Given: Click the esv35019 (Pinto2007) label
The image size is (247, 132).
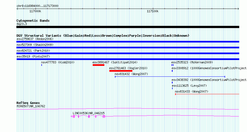Looking at the screenshot, I should tap(33, 56).
